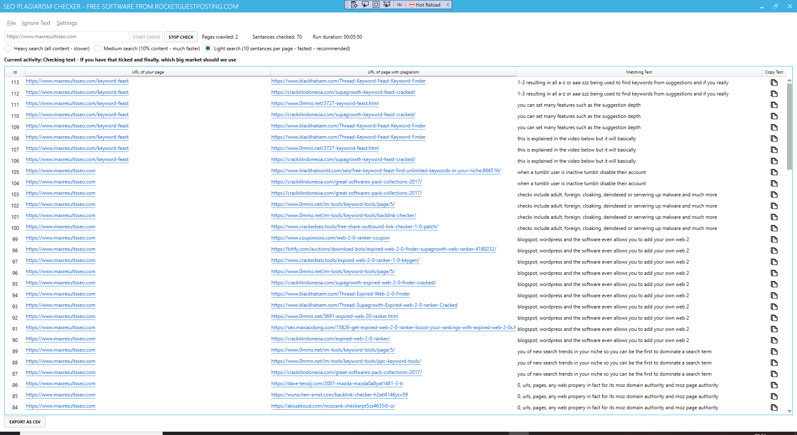Open crackedseo.tools outbound-link-checker link in row 100

[354, 227]
